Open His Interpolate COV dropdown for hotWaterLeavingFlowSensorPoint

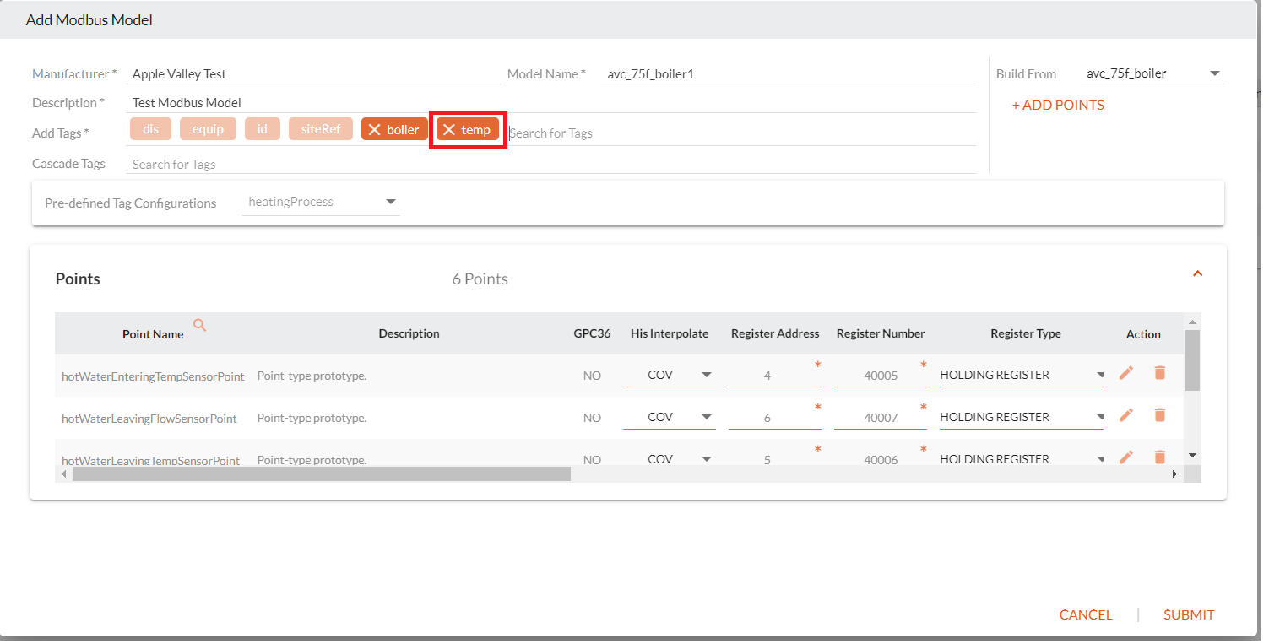[x=670, y=417]
